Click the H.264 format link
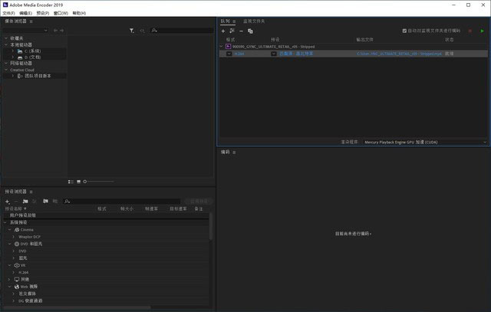 click(x=239, y=54)
